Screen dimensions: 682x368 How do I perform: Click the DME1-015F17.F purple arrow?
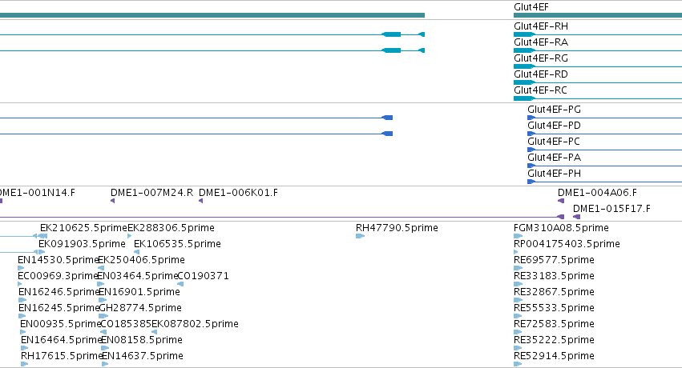click(x=576, y=217)
